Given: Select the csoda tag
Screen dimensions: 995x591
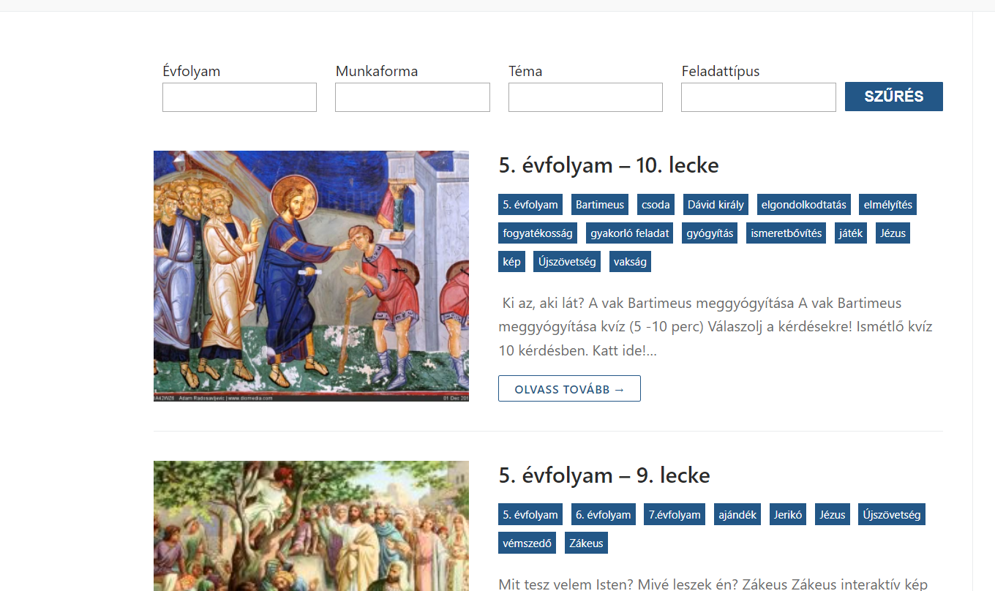Looking at the screenshot, I should coord(656,205).
